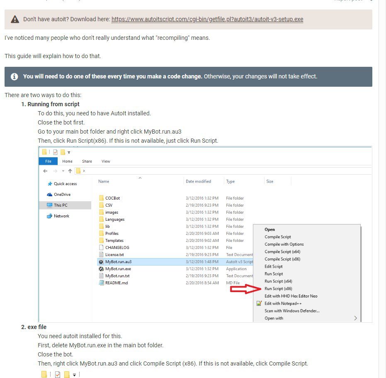Select the COCBot folder
The height and width of the screenshot is (378, 386).
(112, 198)
